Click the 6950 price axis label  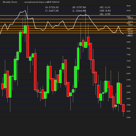click(x=128, y=73)
